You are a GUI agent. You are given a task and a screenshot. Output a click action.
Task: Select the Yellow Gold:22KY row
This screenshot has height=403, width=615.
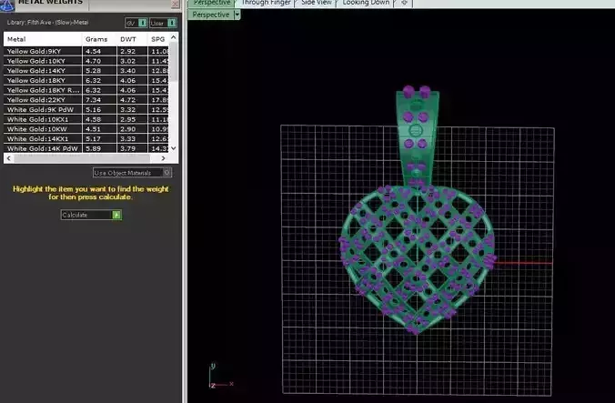86,99
